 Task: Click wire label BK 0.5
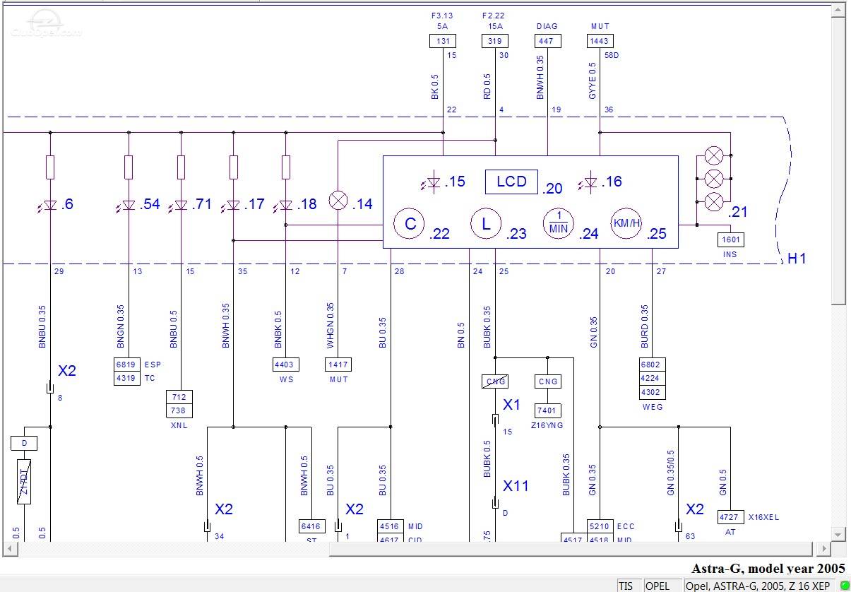click(x=436, y=85)
